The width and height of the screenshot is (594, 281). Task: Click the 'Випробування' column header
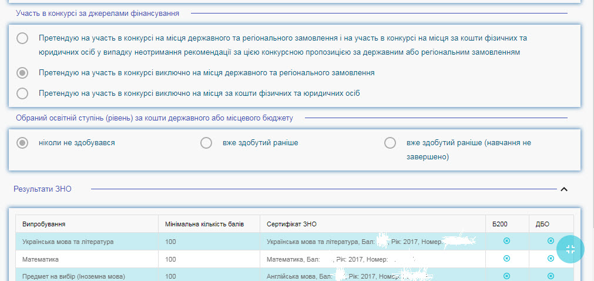coord(44,224)
